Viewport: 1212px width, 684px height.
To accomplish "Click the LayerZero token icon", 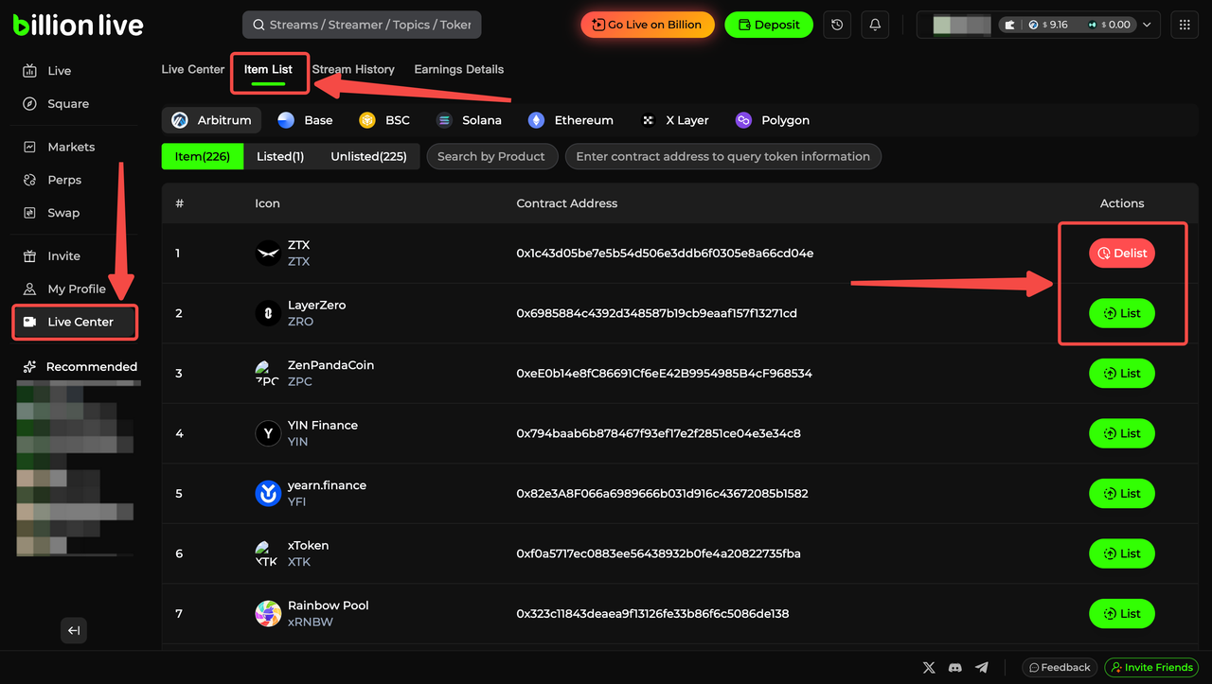I will pos(268,313).
